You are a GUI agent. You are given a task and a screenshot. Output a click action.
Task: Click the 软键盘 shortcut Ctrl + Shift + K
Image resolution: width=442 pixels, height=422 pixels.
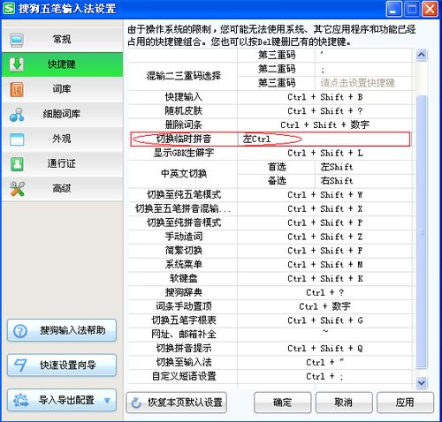coord(324,279)
